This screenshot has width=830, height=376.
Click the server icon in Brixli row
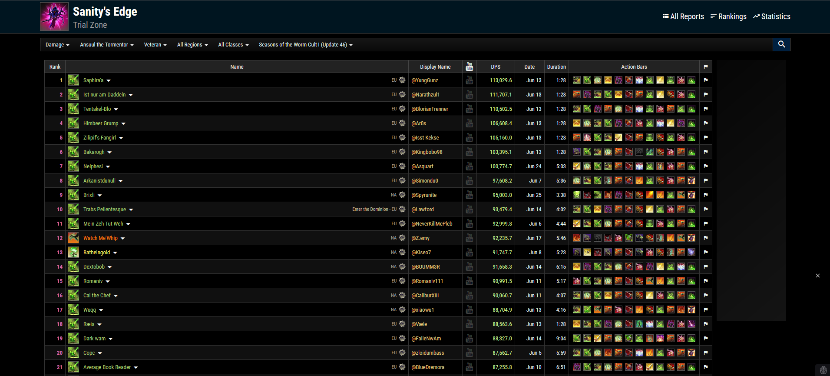402,195
